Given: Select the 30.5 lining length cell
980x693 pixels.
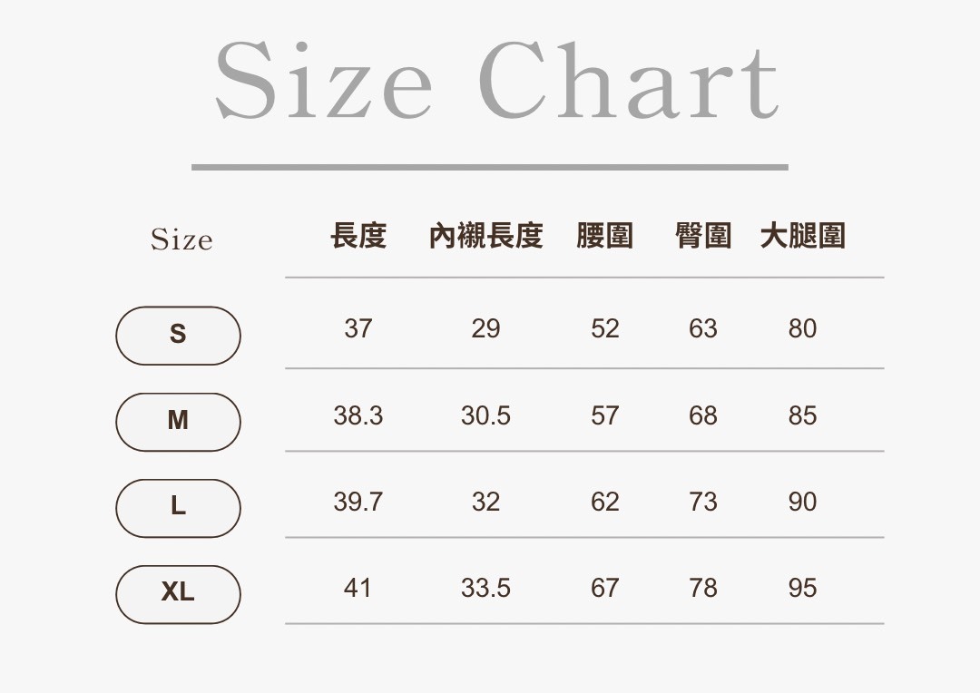Looking at the screenshot, I should (x=485, y=415).
